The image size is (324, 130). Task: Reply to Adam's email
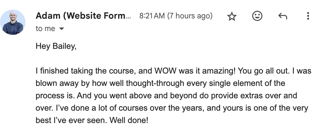pyautogui.click(x=282, y=16)
